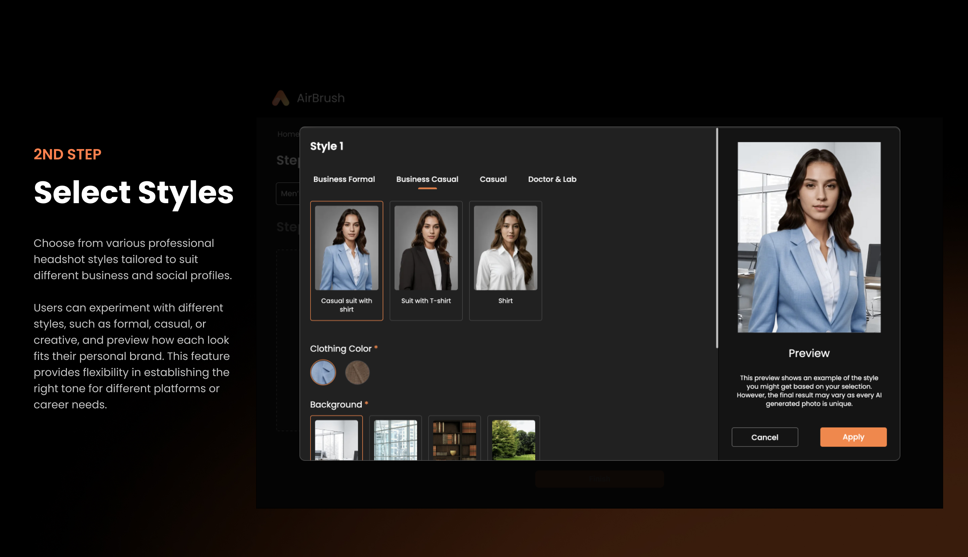Select the blue clothing color swatch

tap(323, 372)
